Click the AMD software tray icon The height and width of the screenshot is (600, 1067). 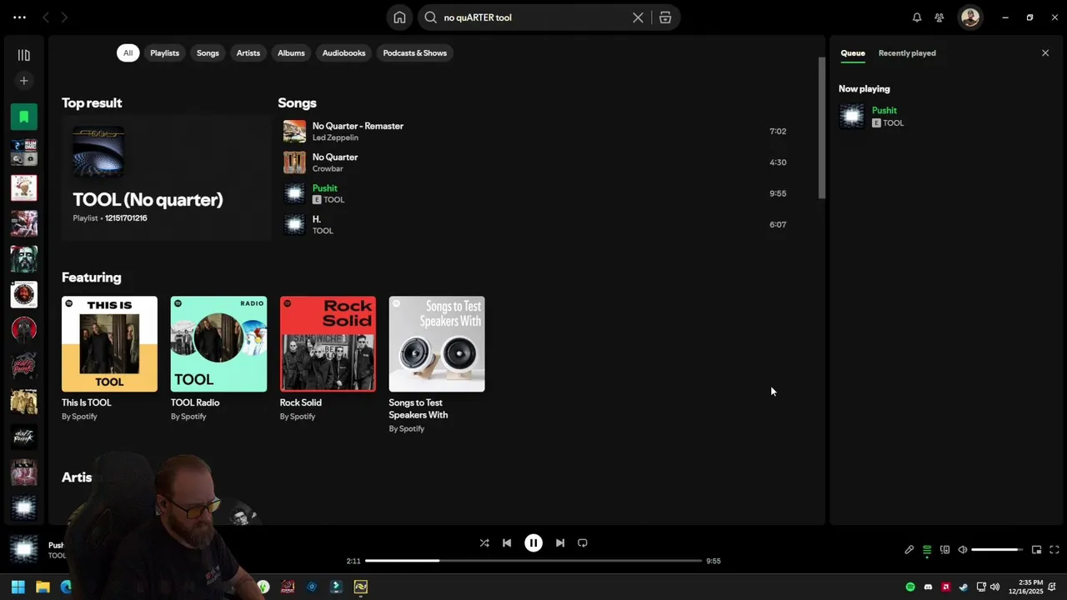point(945,587)
